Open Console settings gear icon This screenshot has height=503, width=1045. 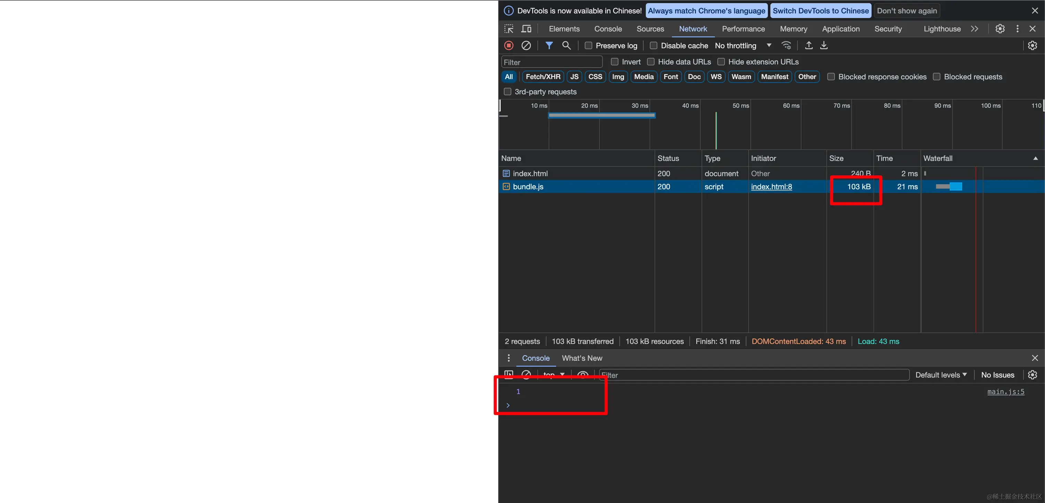coord(1033,375)
